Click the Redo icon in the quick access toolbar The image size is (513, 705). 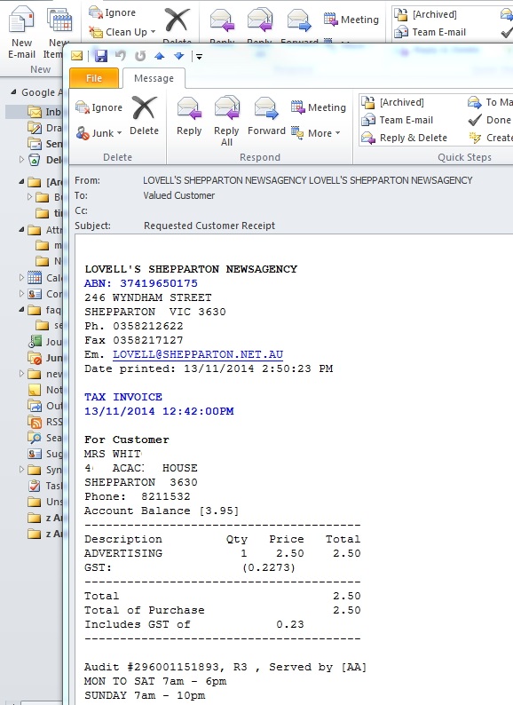[140, 56]
